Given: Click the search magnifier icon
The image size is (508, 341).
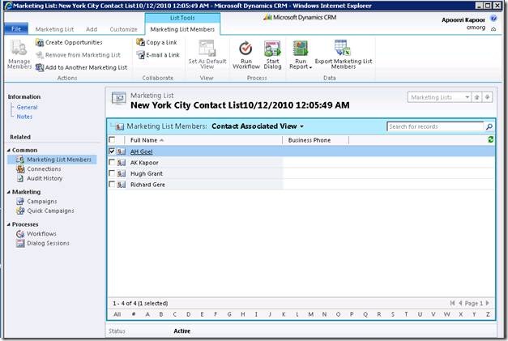Looking at the screenshot, I should coord(489,127).
